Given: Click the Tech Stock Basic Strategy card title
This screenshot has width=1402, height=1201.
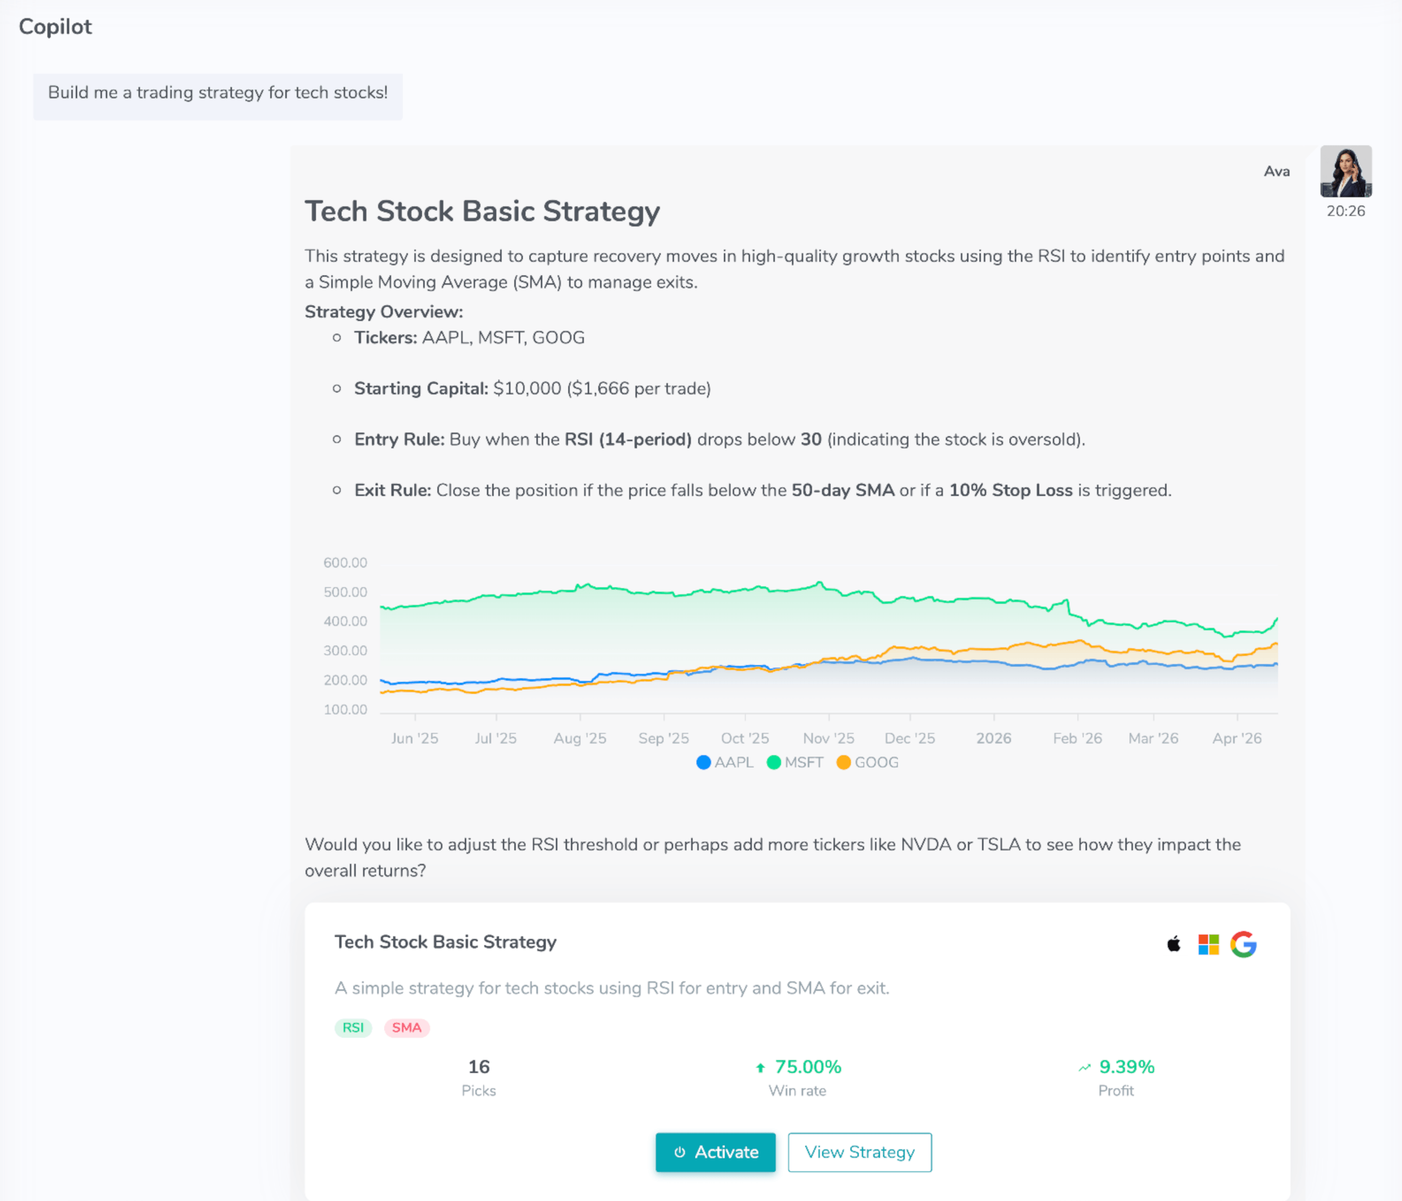Looking at the screenshot, I should pyautogui.click(x=445, y=942).
